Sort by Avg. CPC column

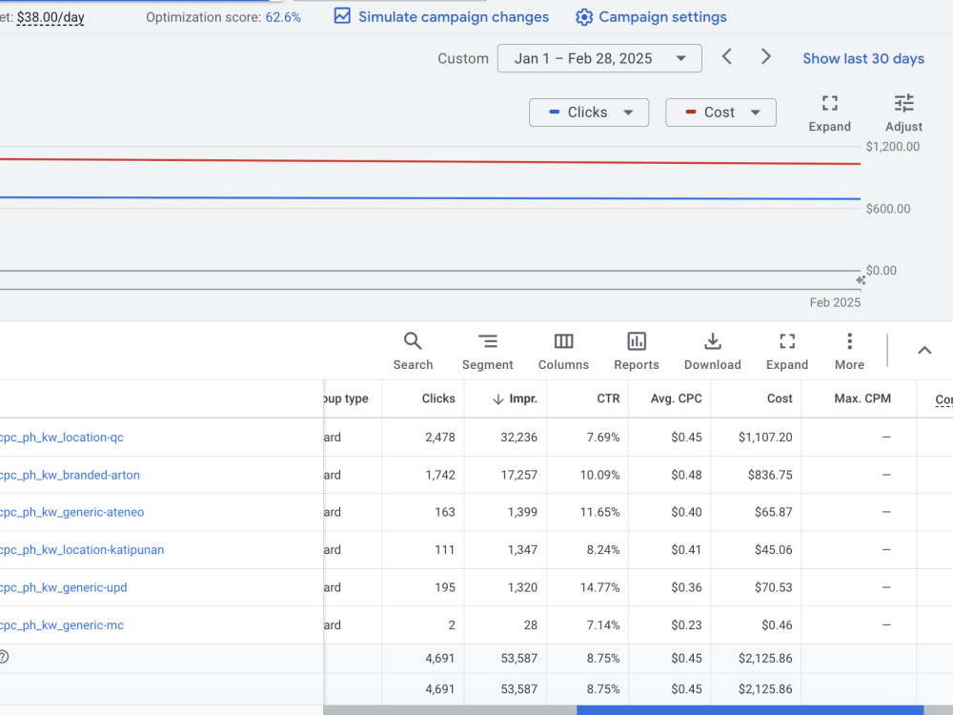[x=676, y=398]
